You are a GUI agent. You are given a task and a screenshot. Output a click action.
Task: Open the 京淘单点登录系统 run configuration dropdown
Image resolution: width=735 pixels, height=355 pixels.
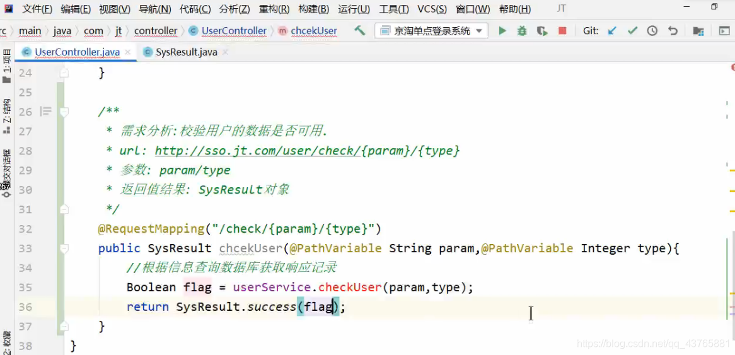[x=431, y=31]
